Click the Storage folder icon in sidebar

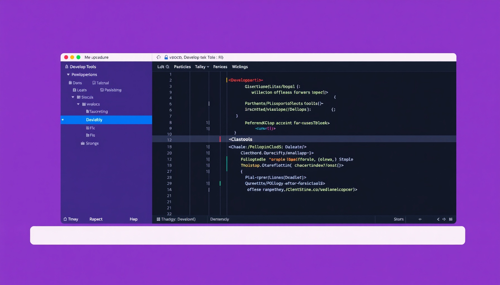(x=83, y=143)
